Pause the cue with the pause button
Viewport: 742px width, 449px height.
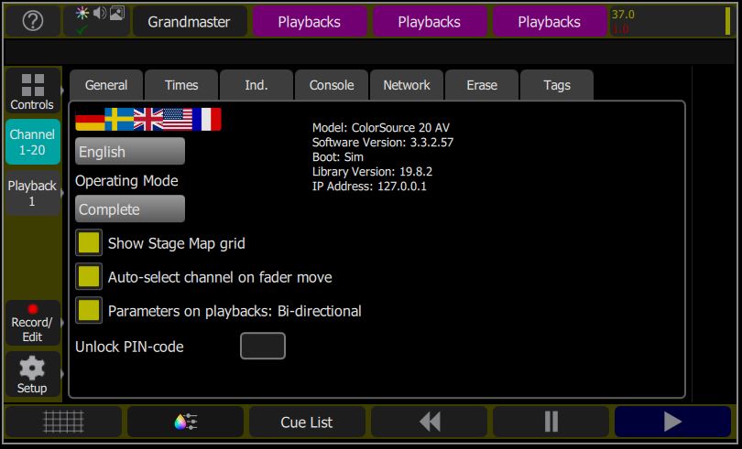(551, 422)
